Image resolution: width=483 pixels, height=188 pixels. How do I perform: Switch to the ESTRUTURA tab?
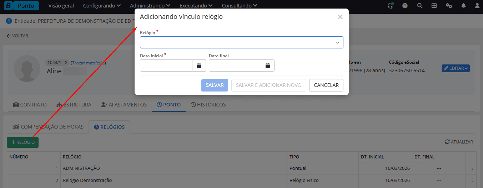click(74, 105)
